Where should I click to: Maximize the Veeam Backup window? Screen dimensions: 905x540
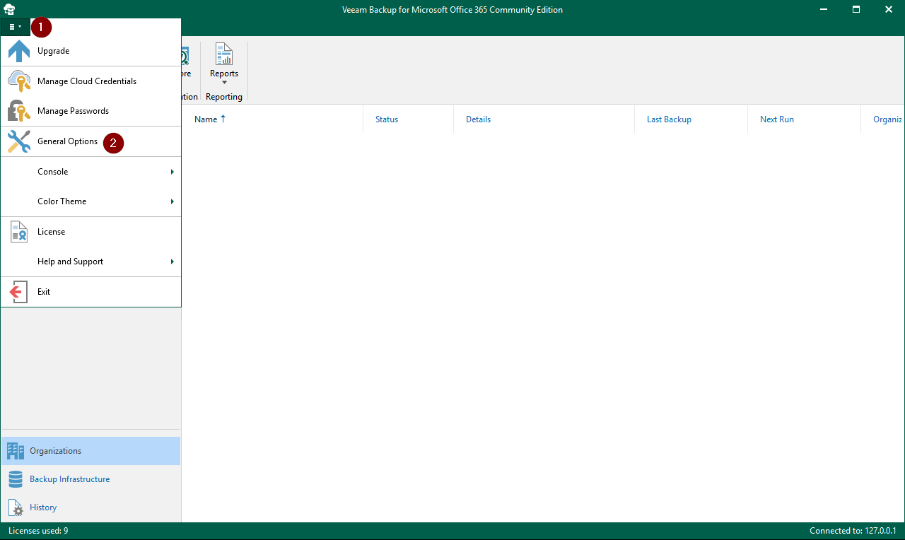856,9
